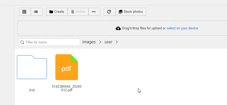Go to Images in the breadcrumb

coord(89,42)
